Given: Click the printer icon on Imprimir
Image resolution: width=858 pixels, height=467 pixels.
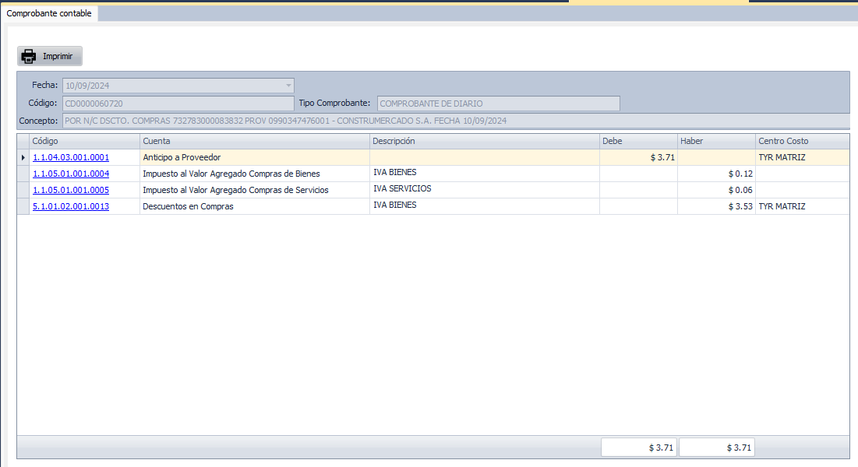Looking at the screenshot, I should pyautogui.click(x=29, y=56).
